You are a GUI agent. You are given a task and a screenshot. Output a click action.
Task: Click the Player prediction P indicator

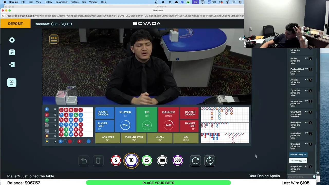click(61, 141)
